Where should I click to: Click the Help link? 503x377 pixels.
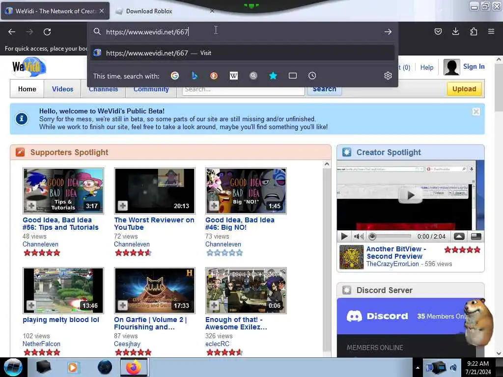(x=427, y=67)
